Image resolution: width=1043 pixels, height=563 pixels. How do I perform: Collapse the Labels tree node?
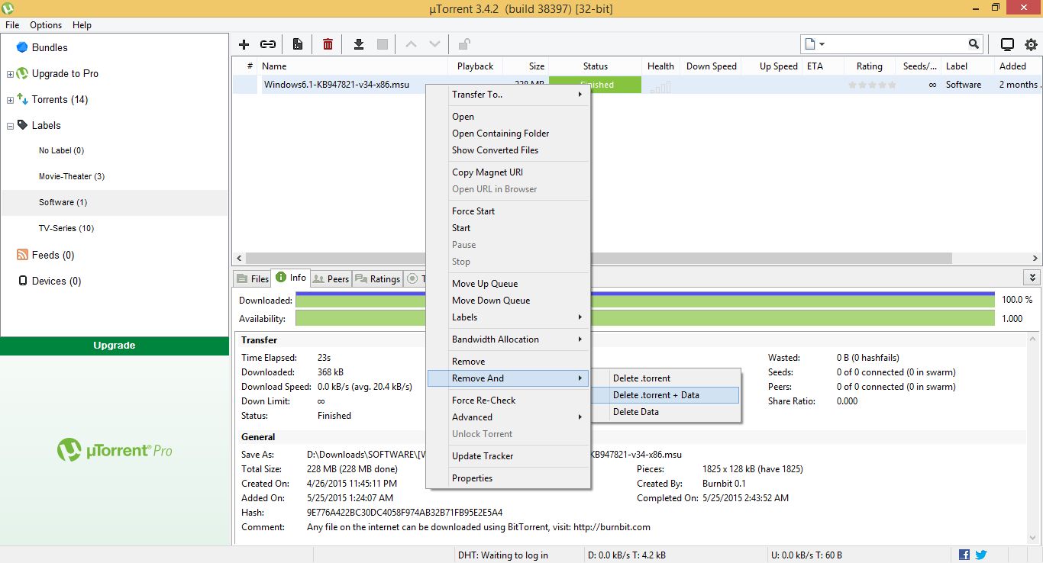point(10,126)
